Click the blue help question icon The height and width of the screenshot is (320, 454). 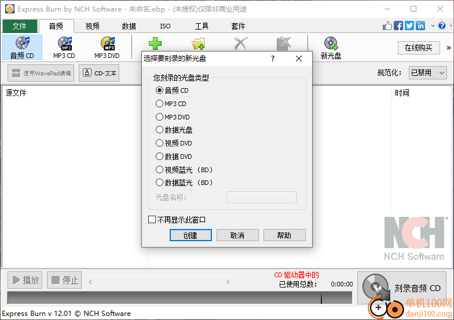[x=442, y=26]
